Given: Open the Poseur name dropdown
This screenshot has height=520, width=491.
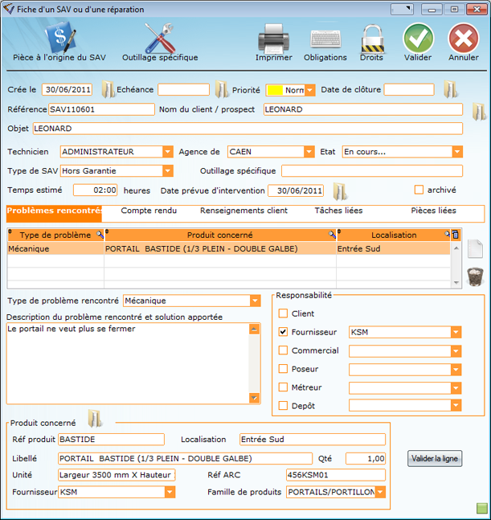Looking at the screenshot, I should coord(456,369).
